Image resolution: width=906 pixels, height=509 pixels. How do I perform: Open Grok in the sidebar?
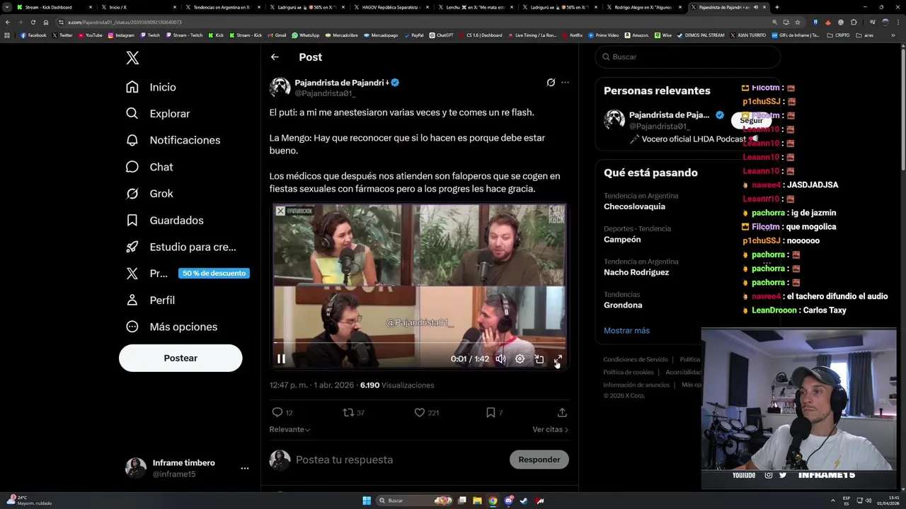pyautogui.click(x=149, y=194)
